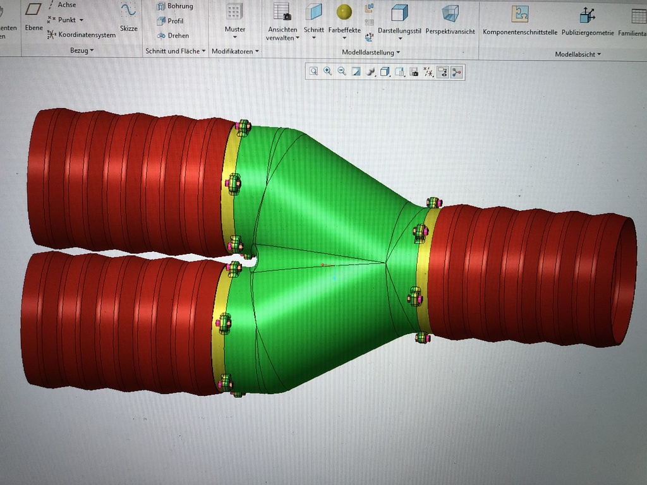Open saved orientations list icon

[x=399, y=72]
